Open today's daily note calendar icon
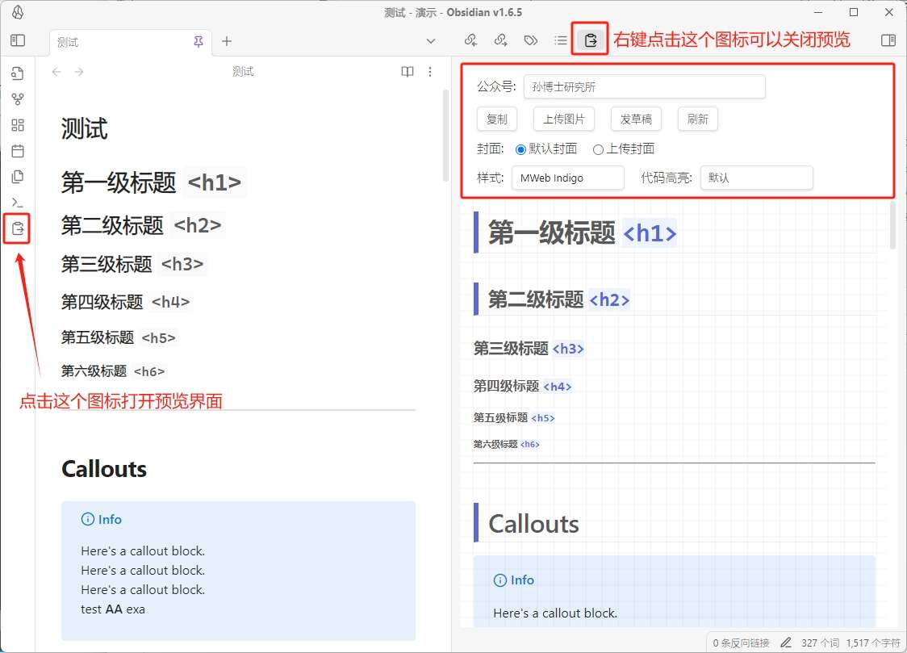907x653 pixels. (x=18, y=151)
